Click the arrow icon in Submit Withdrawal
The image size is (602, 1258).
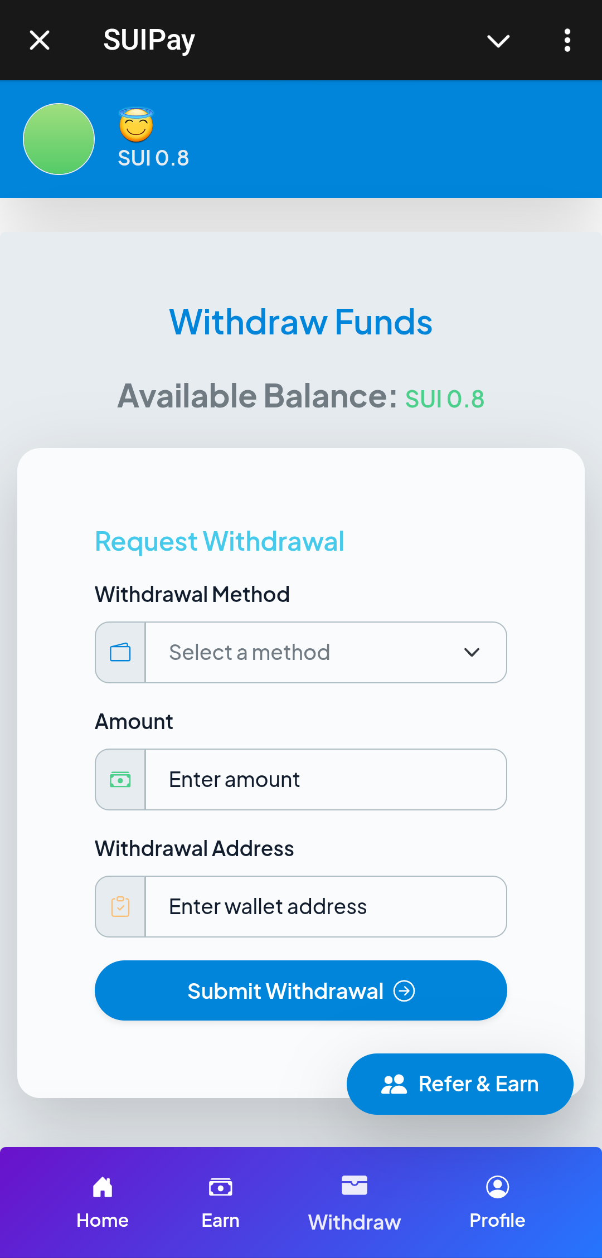click(404, 991)
